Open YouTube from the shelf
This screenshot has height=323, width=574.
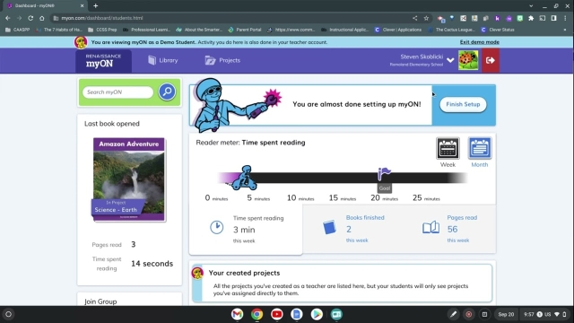277,314
